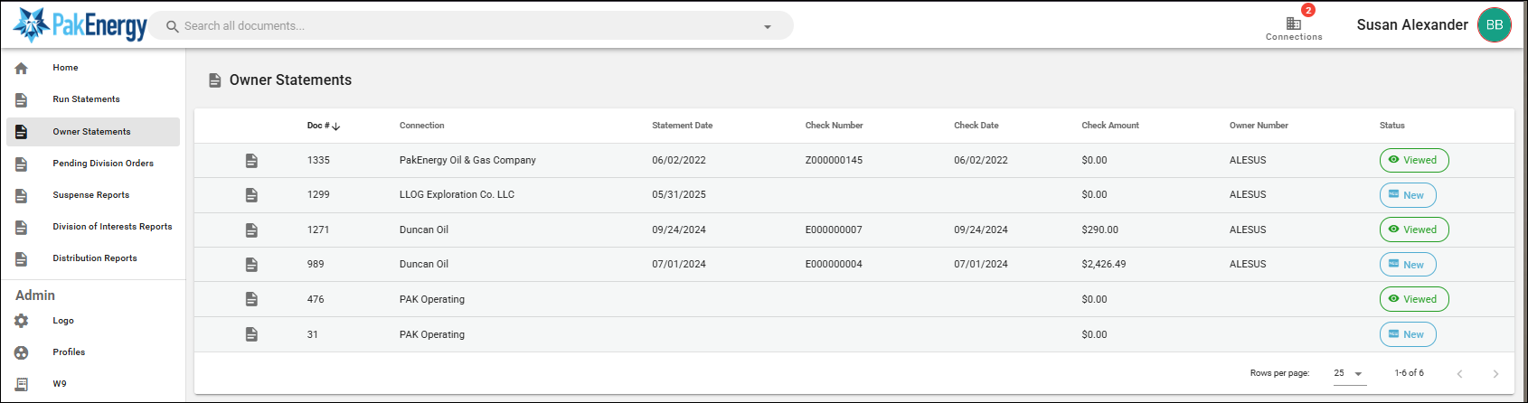Click the Run Statements document icon

tap(22, 99)
